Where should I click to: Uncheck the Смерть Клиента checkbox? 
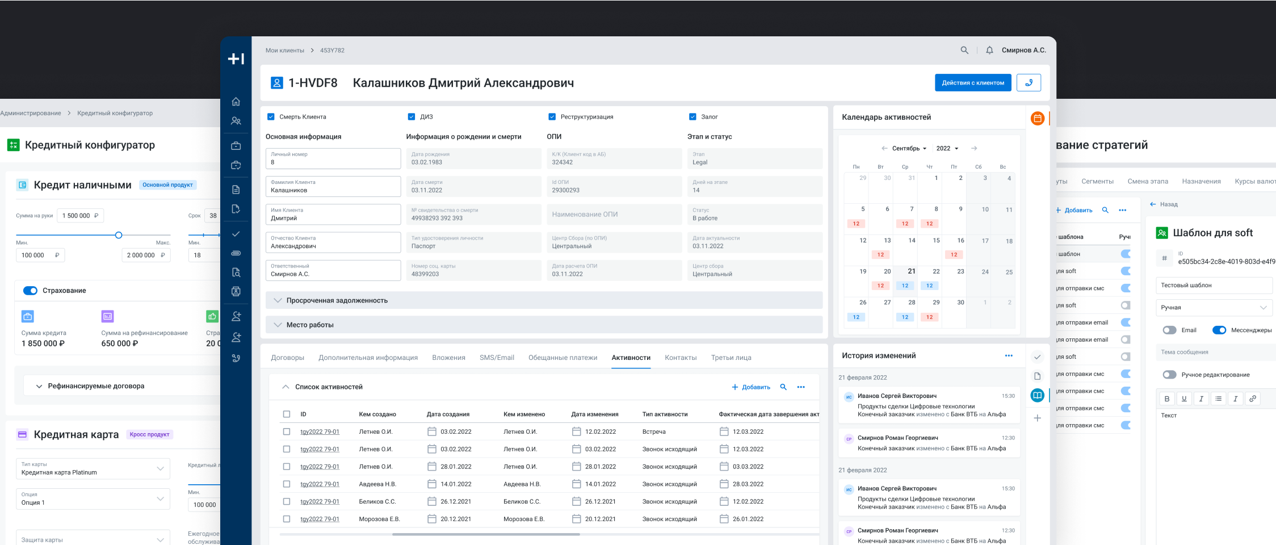[x=271, y=117]
